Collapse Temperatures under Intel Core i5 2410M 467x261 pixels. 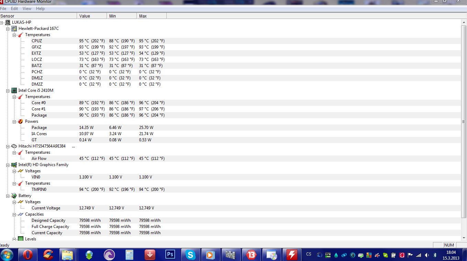click(x=14, y=97)
